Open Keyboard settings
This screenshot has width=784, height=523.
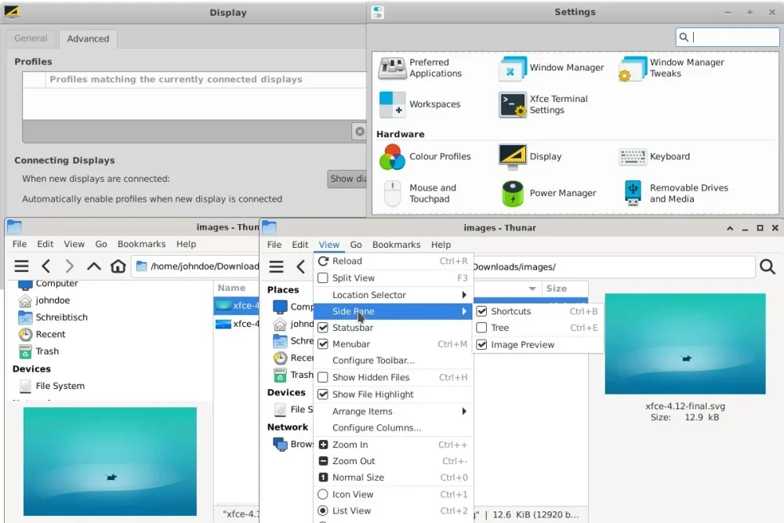pyautogui.click(x=654, y=157)
